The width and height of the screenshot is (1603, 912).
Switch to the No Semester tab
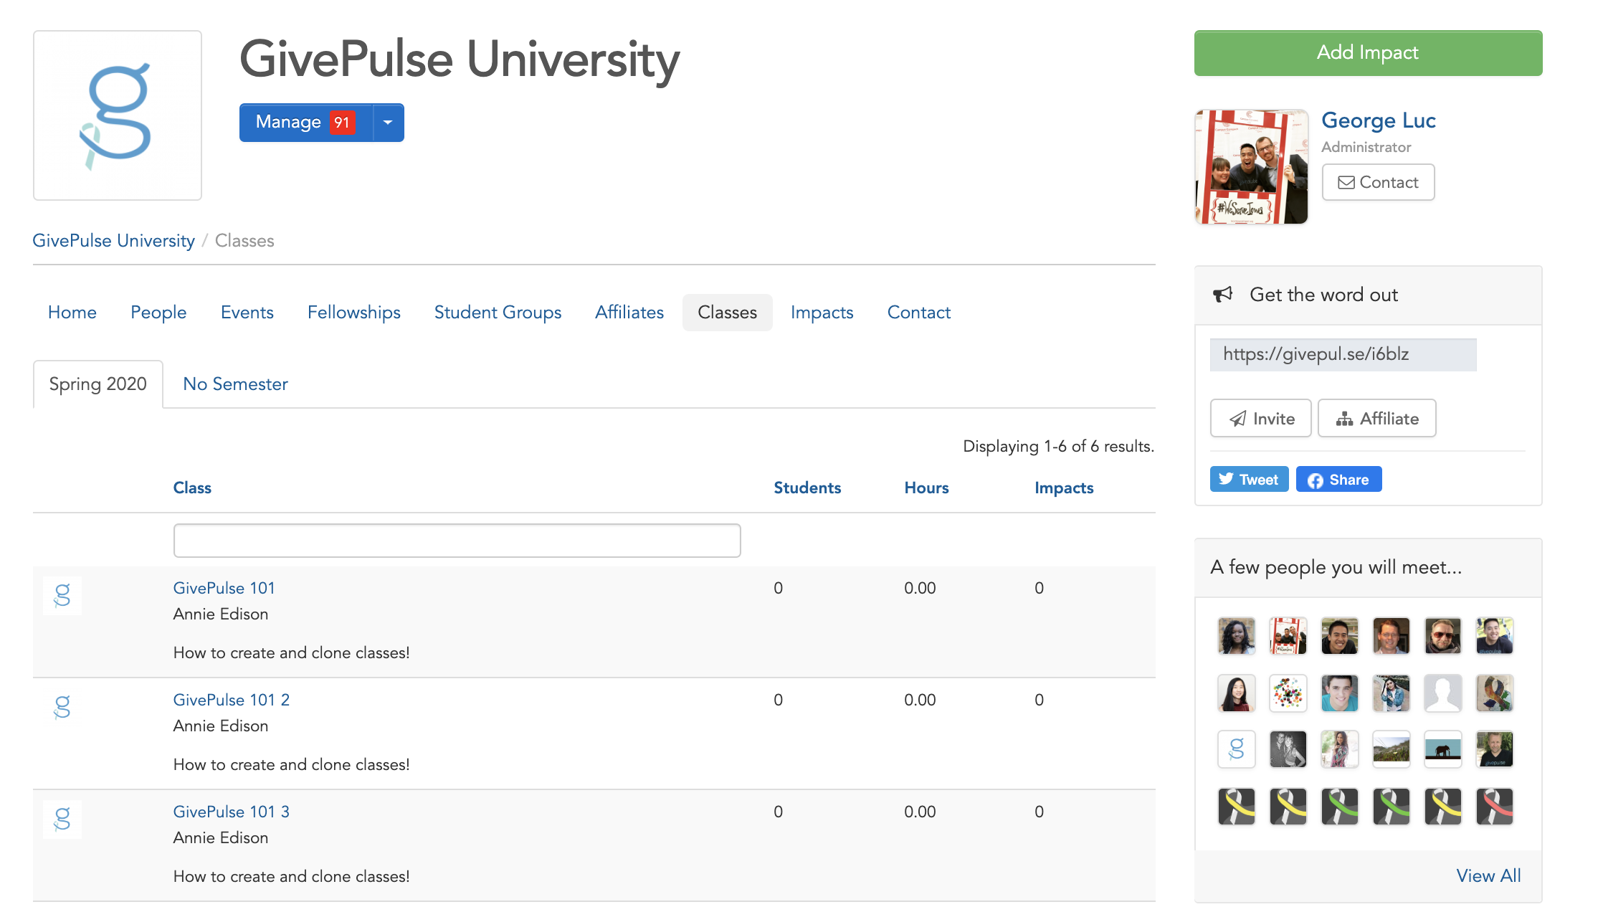236,384
